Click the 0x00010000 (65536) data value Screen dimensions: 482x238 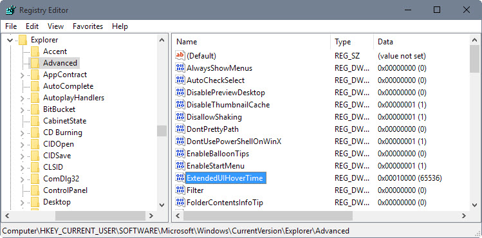coord(410,178)
